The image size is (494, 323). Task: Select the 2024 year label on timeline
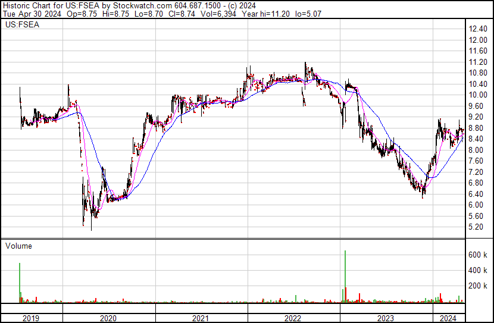(446, 318)
